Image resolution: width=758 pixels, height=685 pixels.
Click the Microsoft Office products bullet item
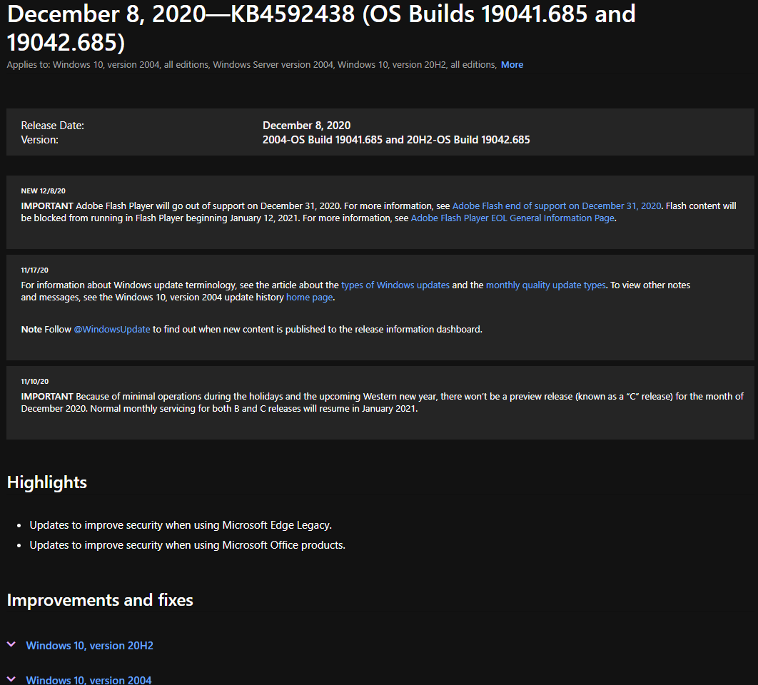click(x=187, y=545)
